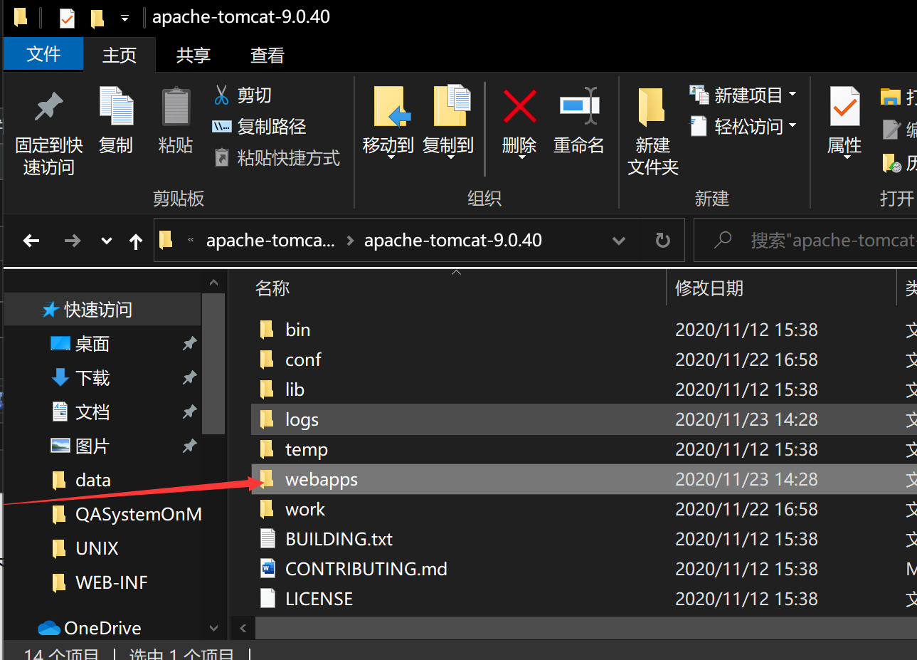Click the Copy Path (复制路径) icon
The height and width of the screenshot is (660, 917).
(222, 127)
